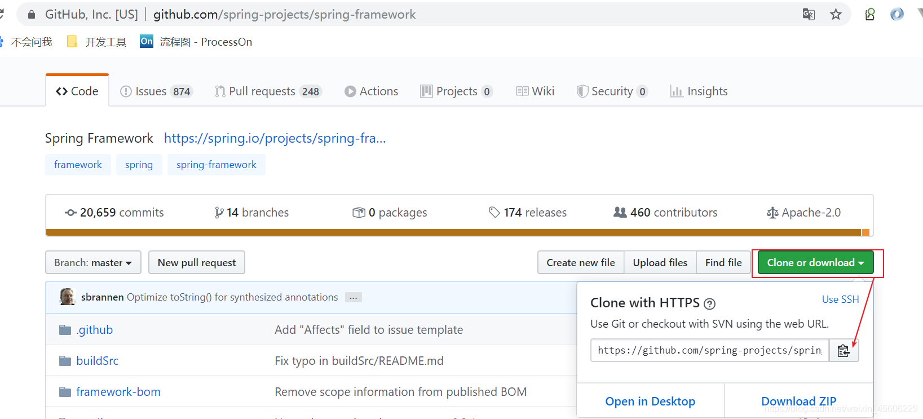The image size is (923, 419).
Task: View the 460 contributors page
Action: pos(666,213)
